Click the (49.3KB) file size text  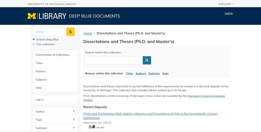click(x=100, y=127)
